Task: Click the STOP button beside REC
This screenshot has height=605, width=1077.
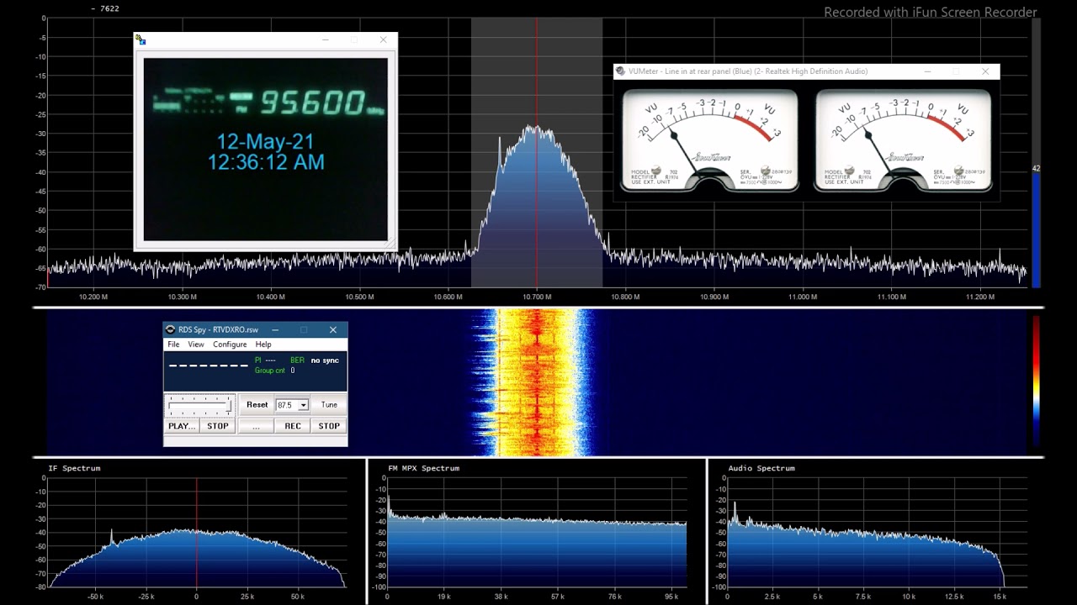Action: pyautogui.click(x=329, y=426)
